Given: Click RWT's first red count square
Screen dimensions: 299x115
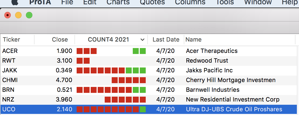Looking at the screenshot, I should tap(80, 61).
